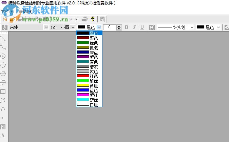The image size is (229, 142).
Task: Click the Open file folder icon
Action: pos(13,19)
